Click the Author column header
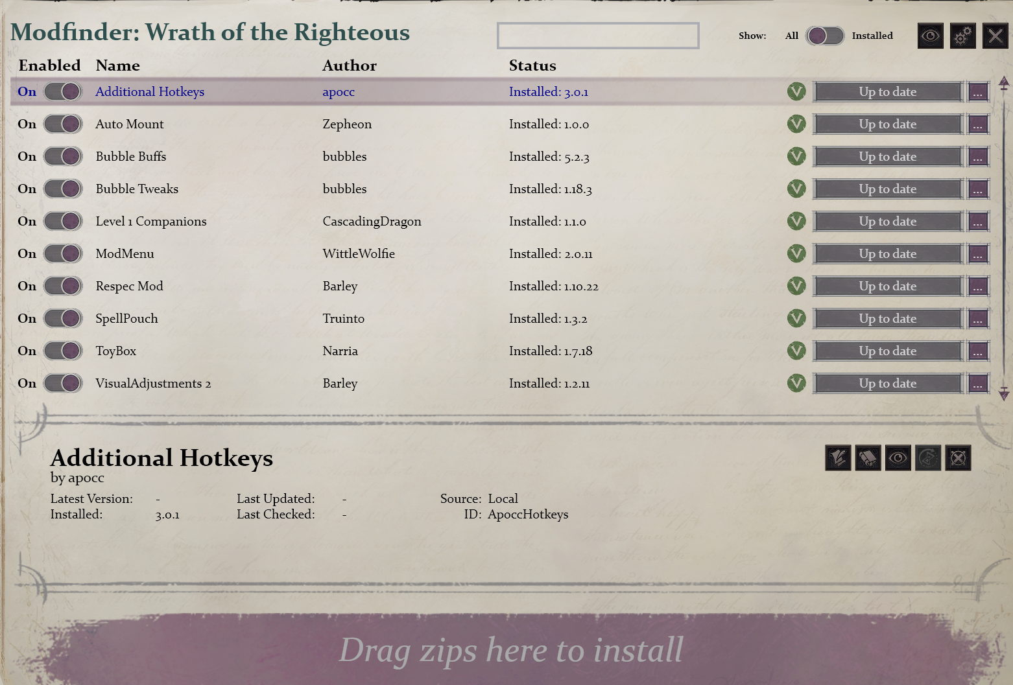The height and width of the screenshot is (685, 1013). (350, 65)
